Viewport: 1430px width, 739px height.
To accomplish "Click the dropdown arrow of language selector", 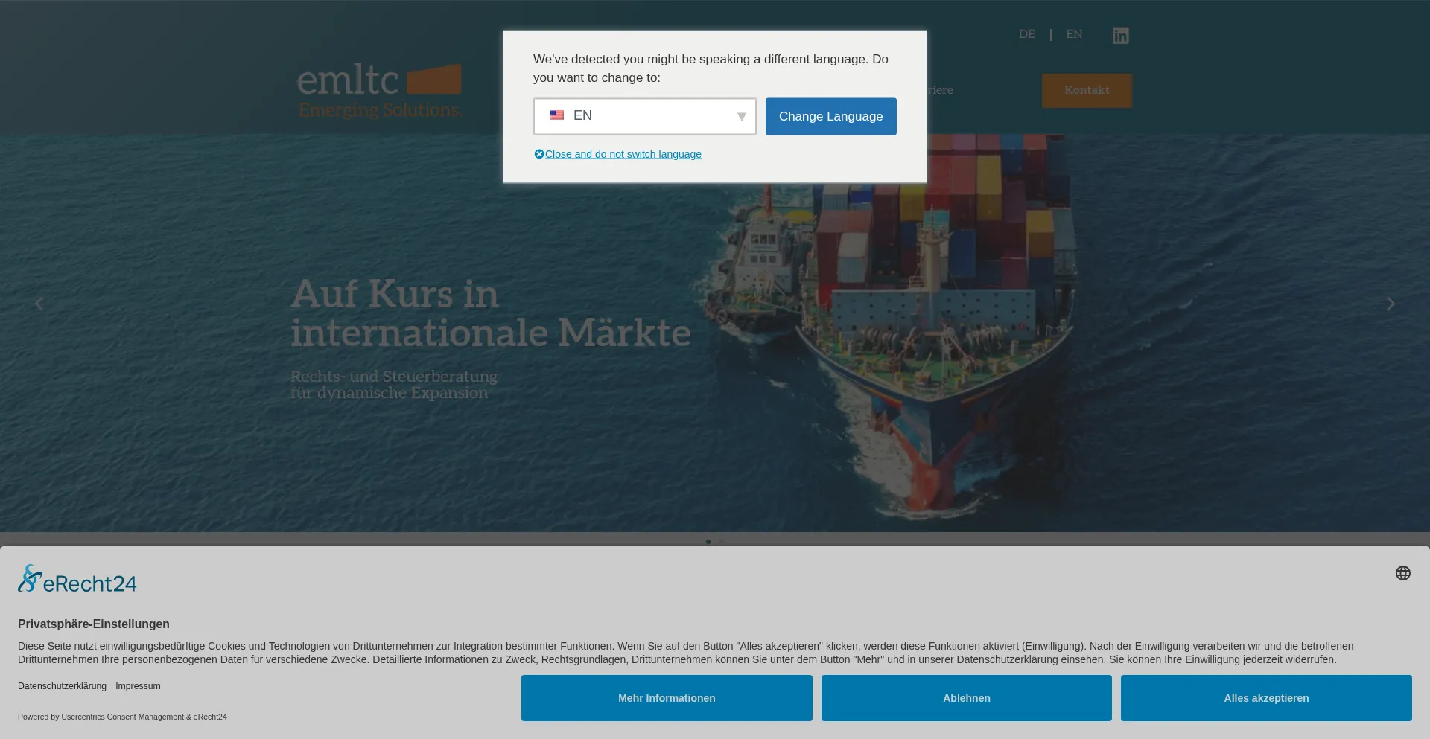I will [741, 117].
